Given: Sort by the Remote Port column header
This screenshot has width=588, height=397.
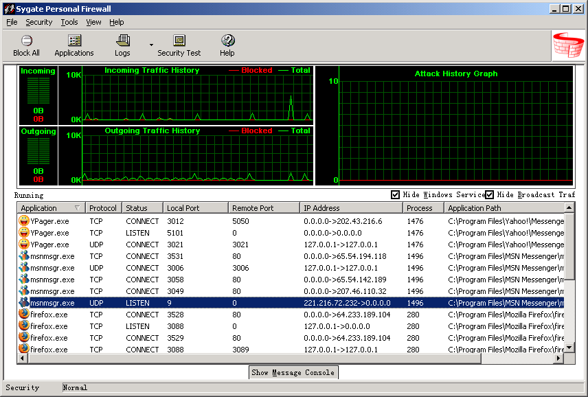Looking at the screenshot, I should [x=264, y=208].
